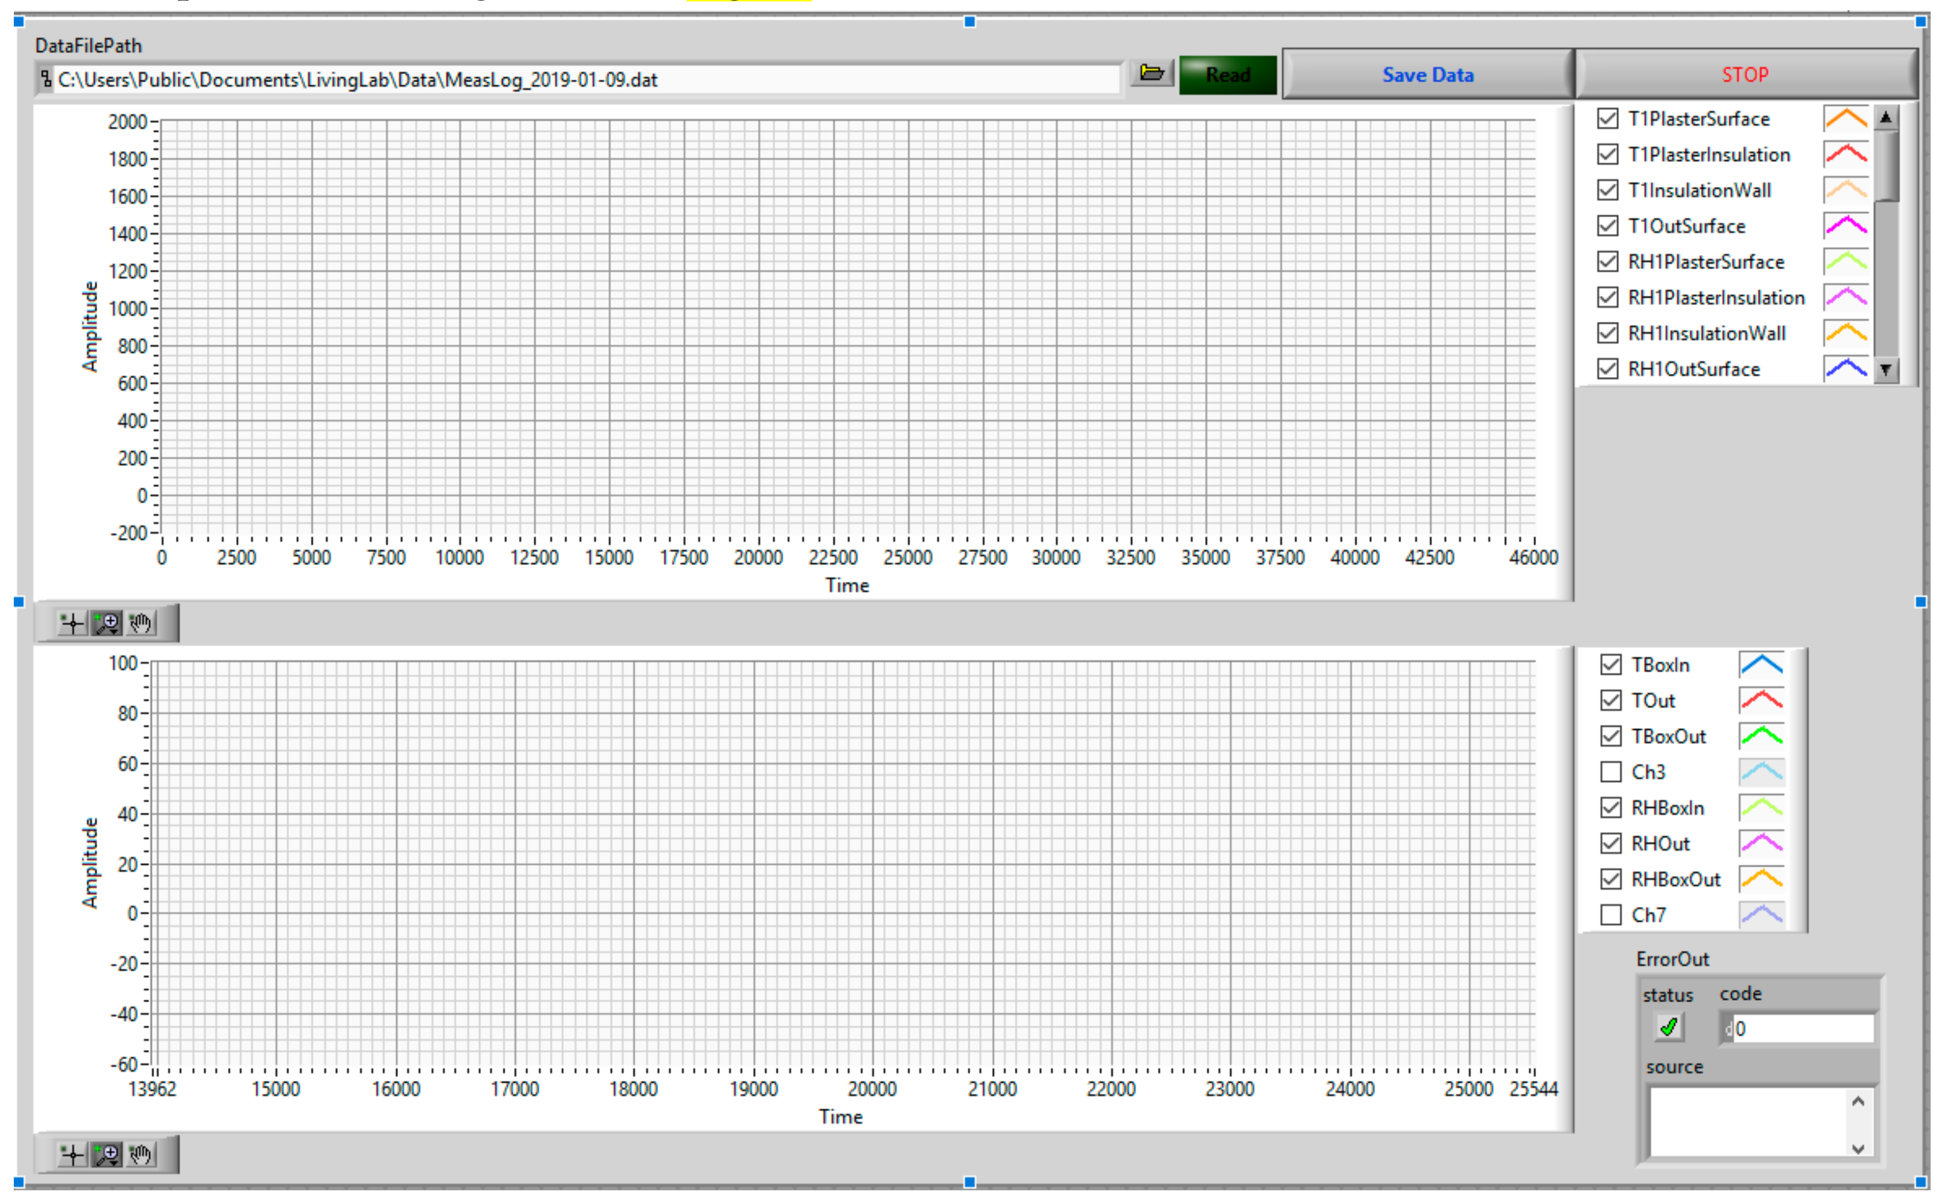Screen dimensions: 1942x1203
Task: Enable the Ch3 plot checkbox
Action: point(1610,772)
